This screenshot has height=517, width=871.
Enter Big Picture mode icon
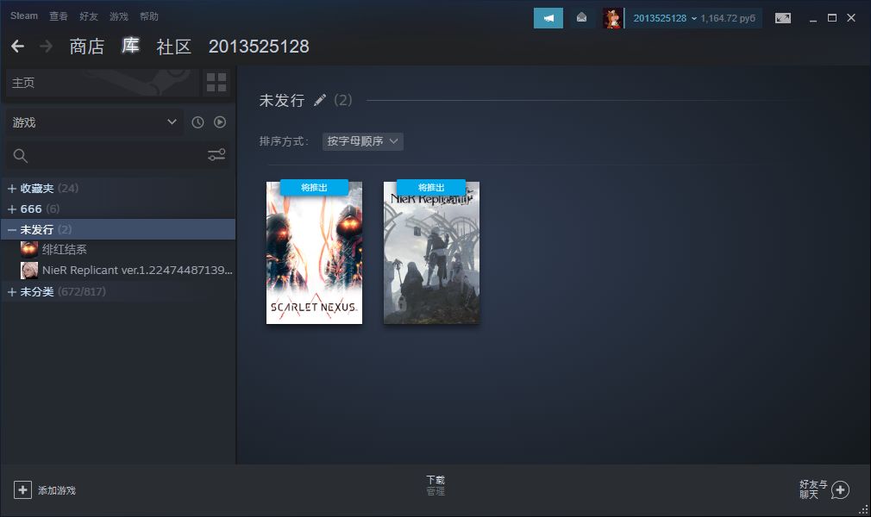click(x=783, y=18)
